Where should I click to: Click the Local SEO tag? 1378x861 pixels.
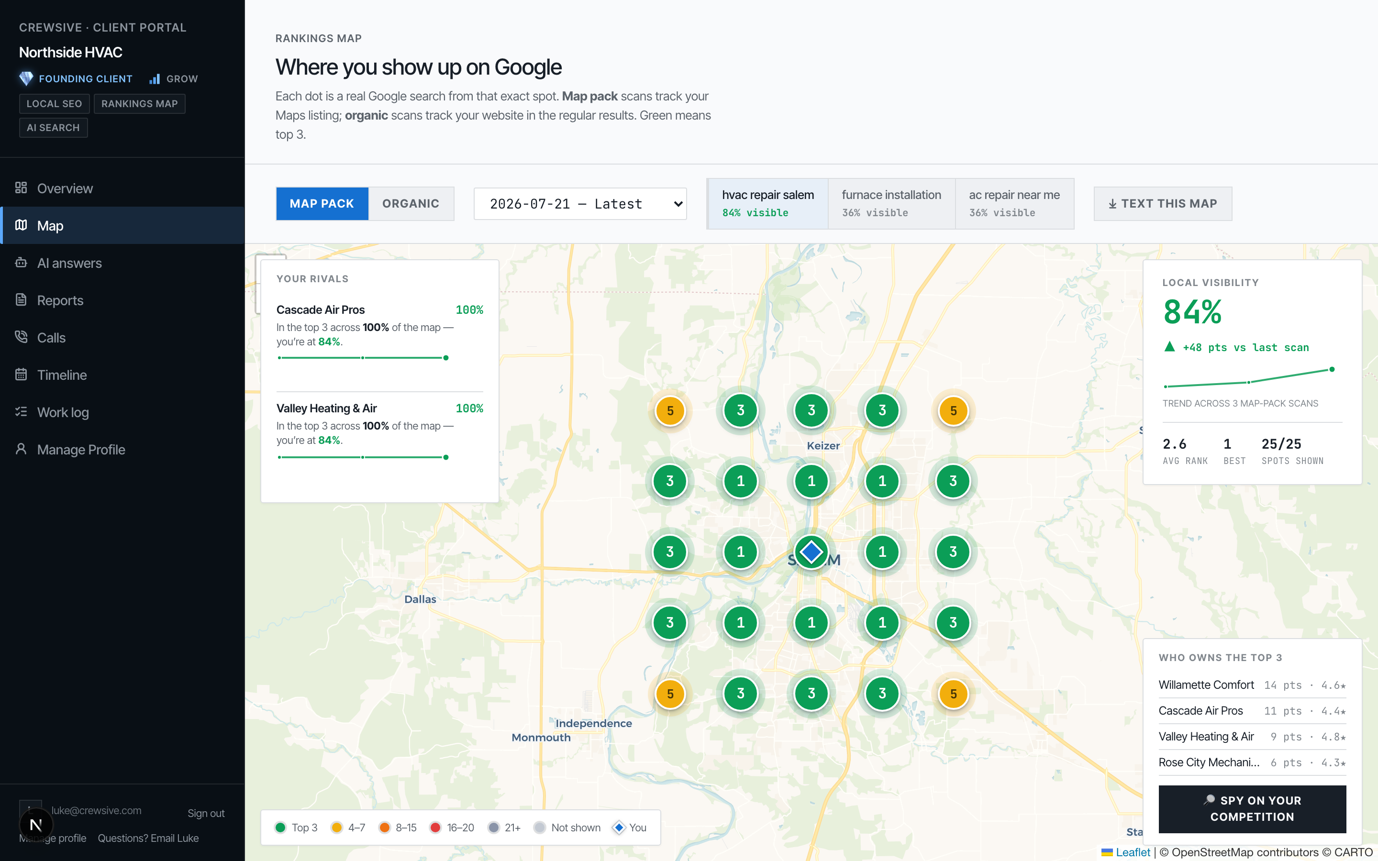click(54, 104)
